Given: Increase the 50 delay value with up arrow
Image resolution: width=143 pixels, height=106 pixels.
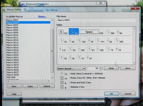Looking at the screenshot, I should pos(101,68).
